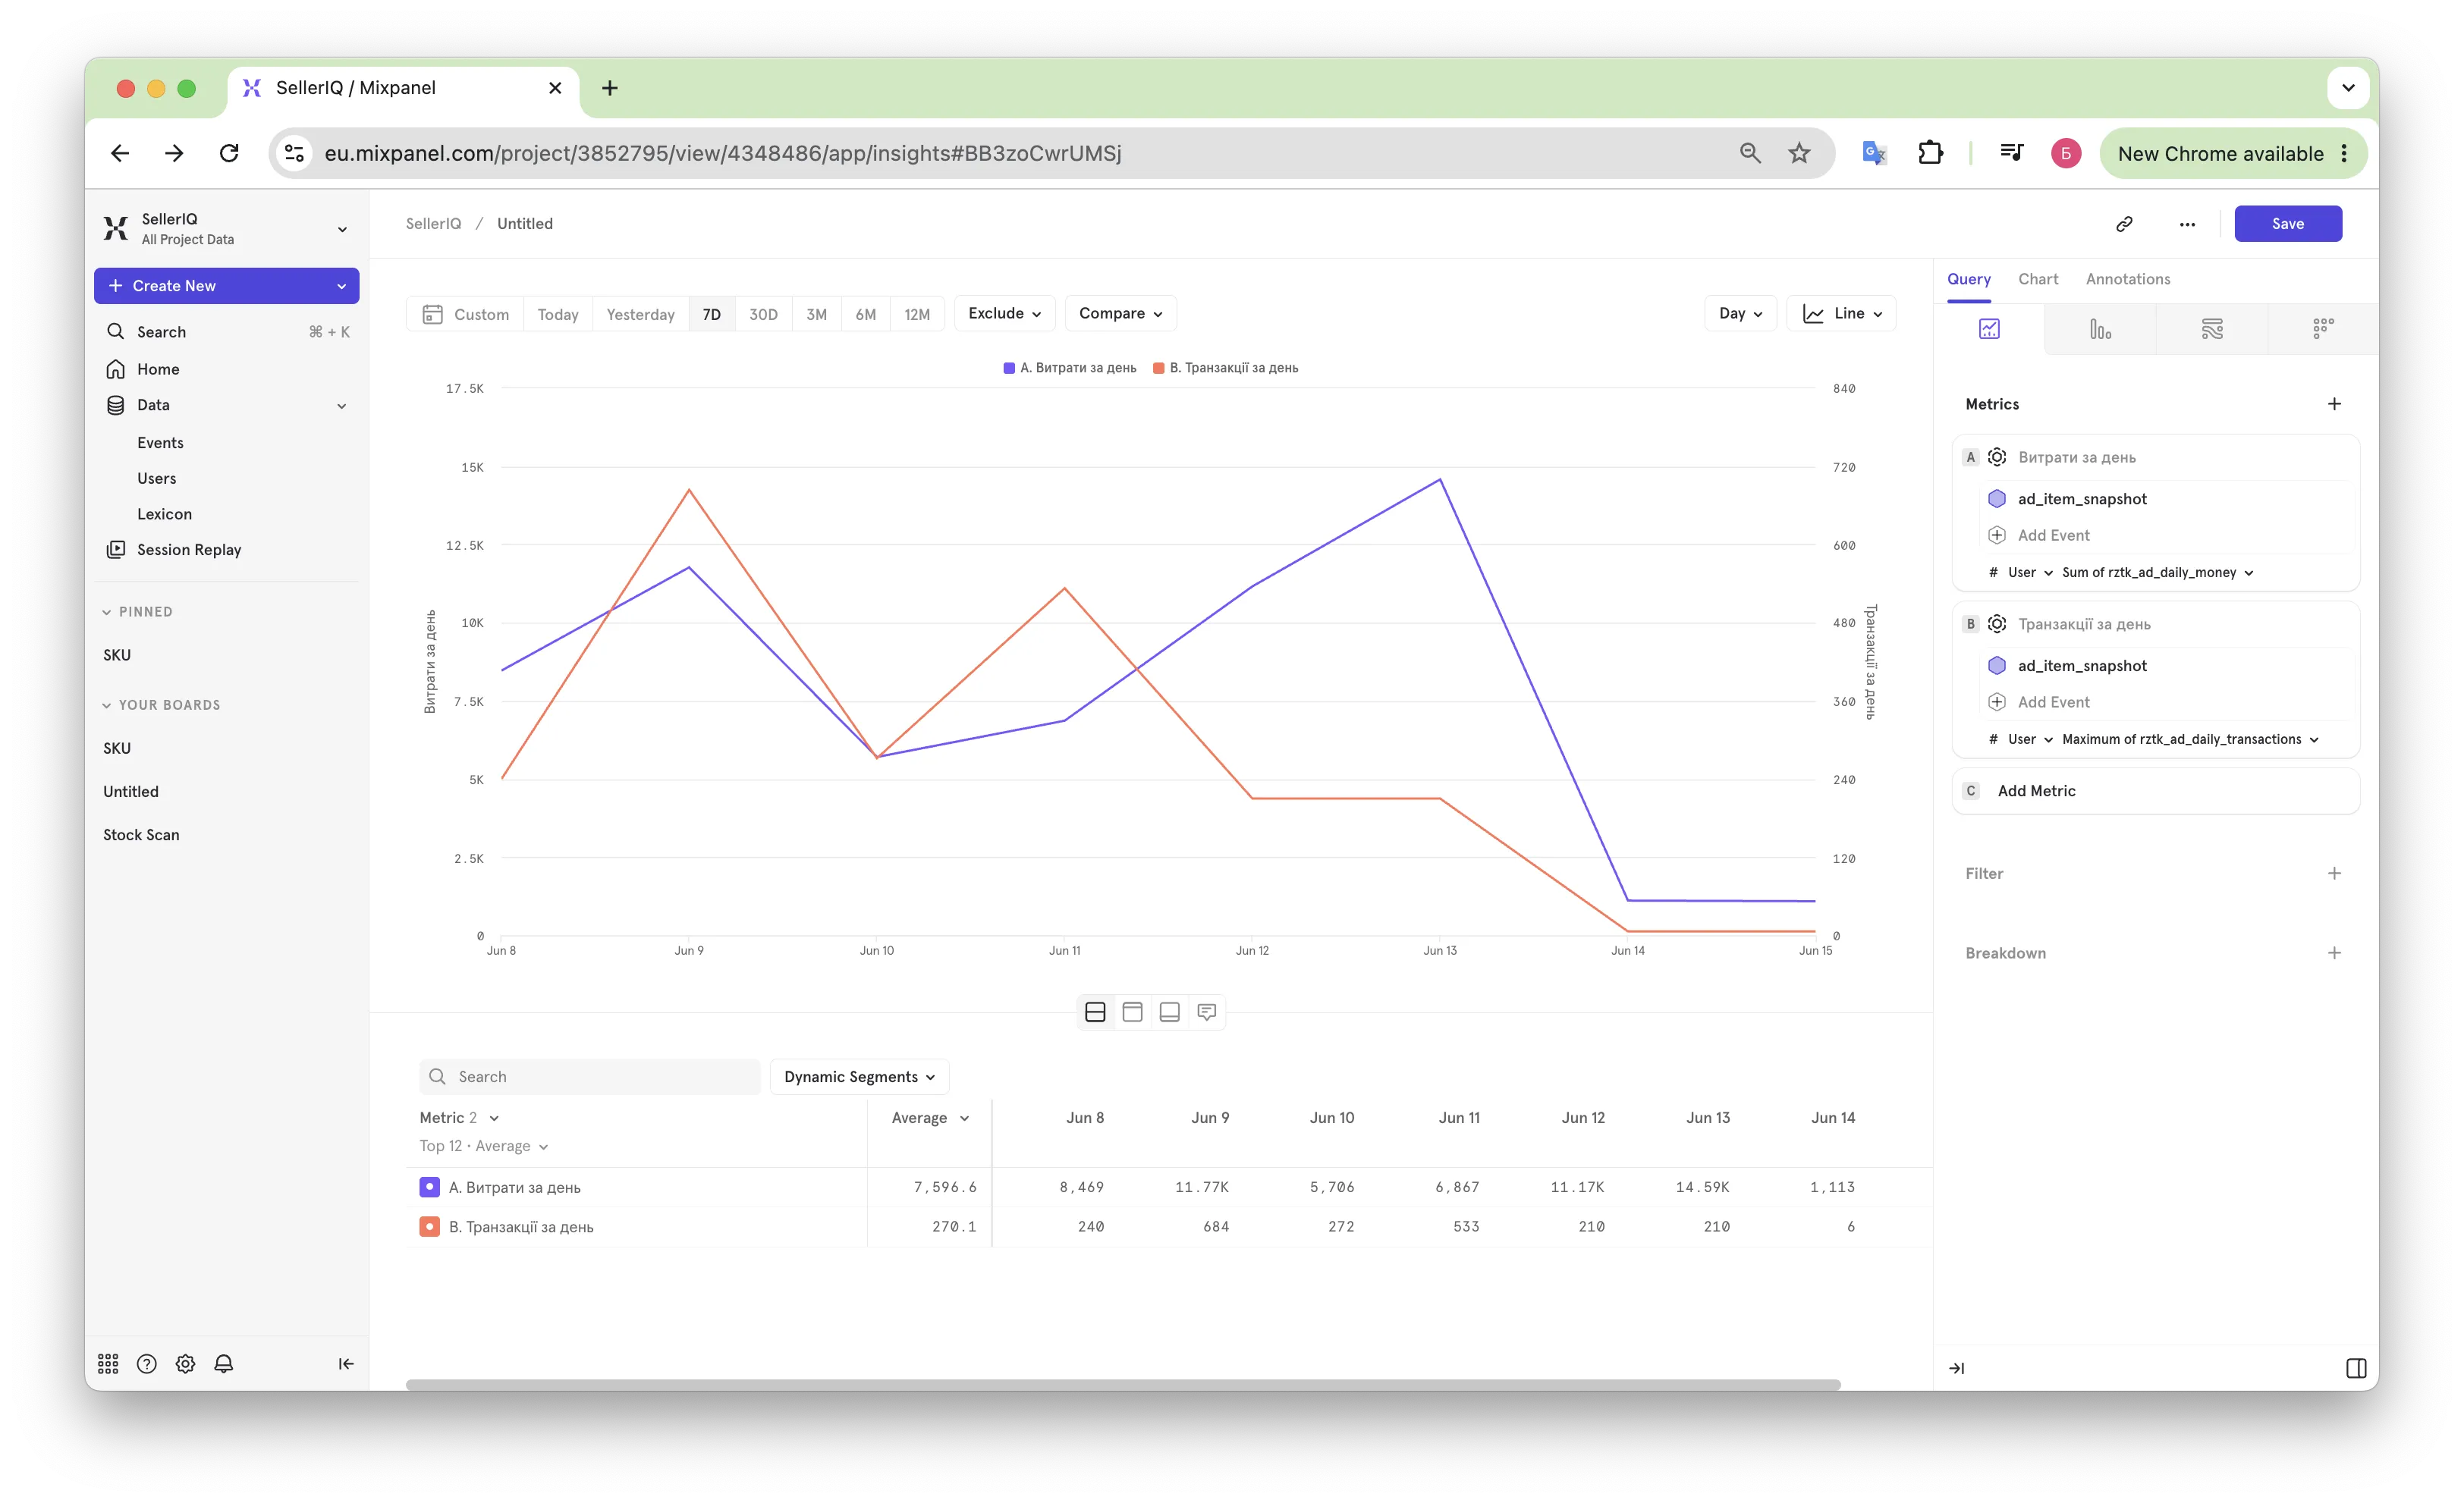2464x1503 pixels.
Task: Copy the report link icon
Action: pyautogui.click(x=2124, y=224)
